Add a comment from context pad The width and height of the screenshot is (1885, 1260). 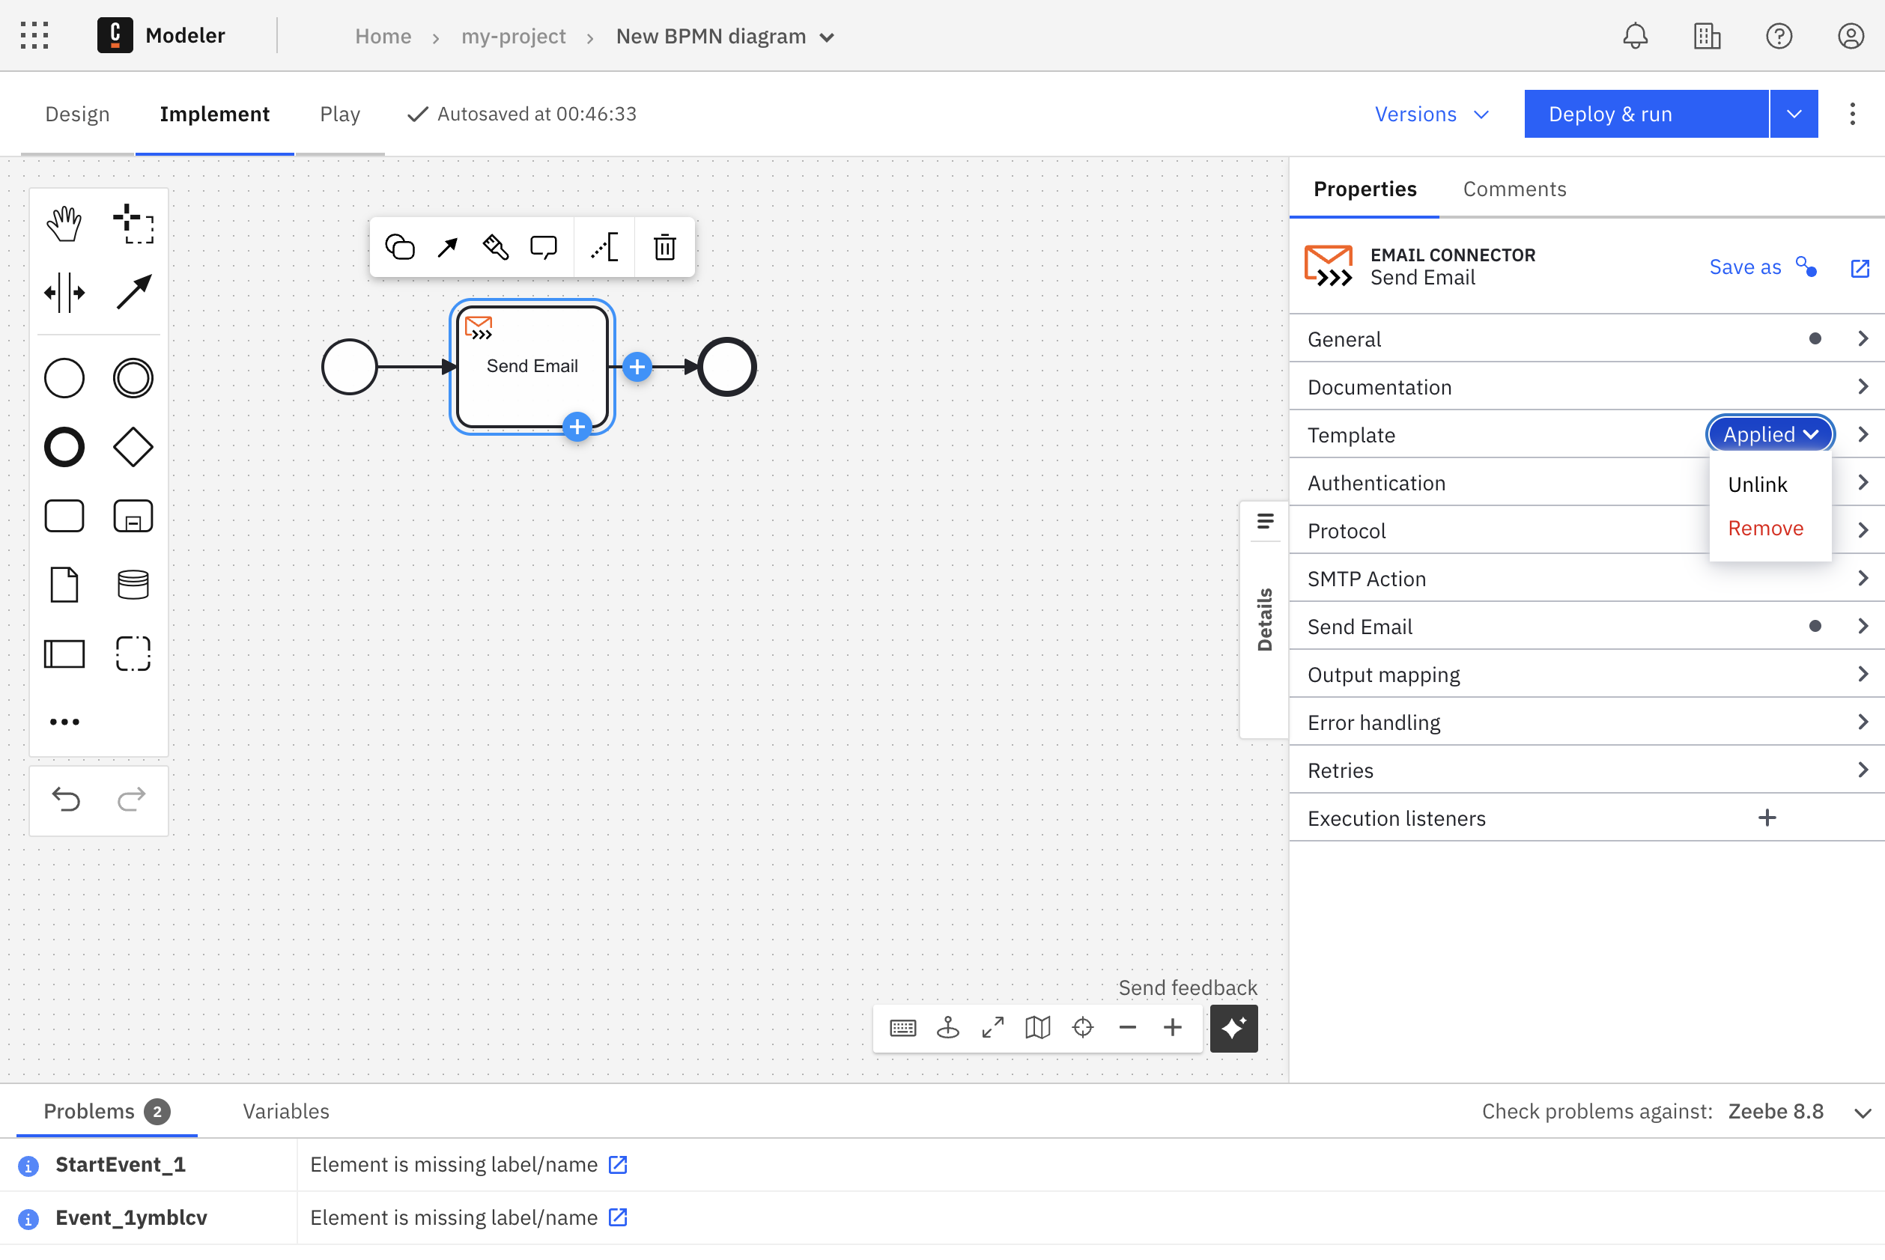(x=544, y=248)
